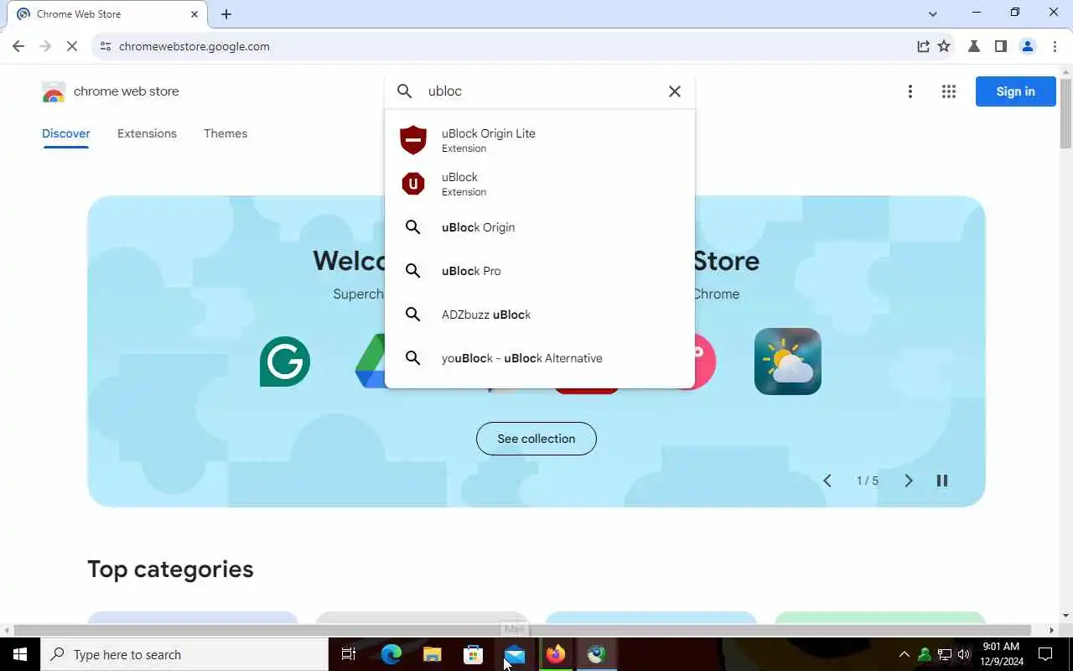Click the Chrome Web Store logo
Viewport: 1073px width, 671px height.
pyautogui.click(x=54, y=91)
